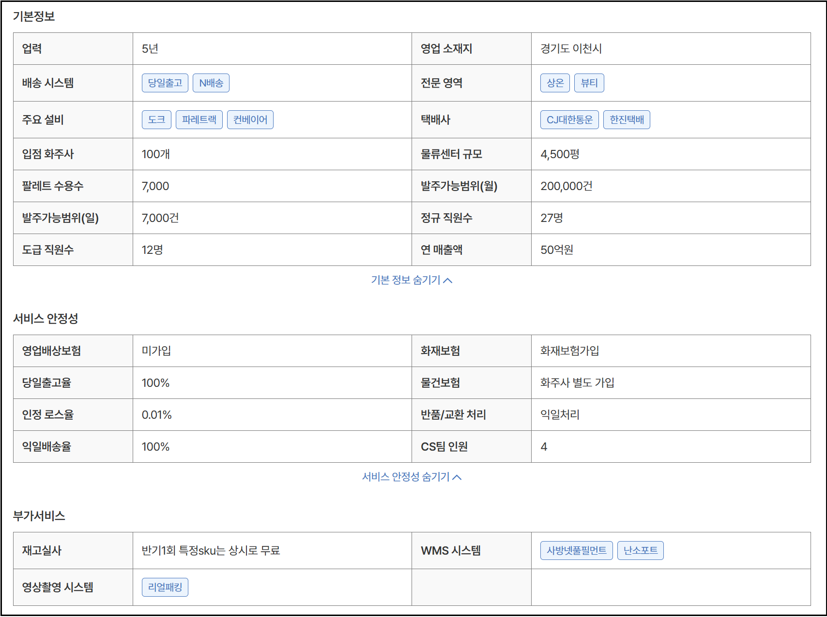Click the 도급 직원수 label
The height and width of the screenshot is (617, 827).
pyautogui.click(x=48, y=250)
